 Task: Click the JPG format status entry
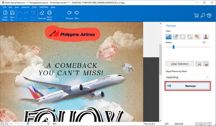click(167, 124)
